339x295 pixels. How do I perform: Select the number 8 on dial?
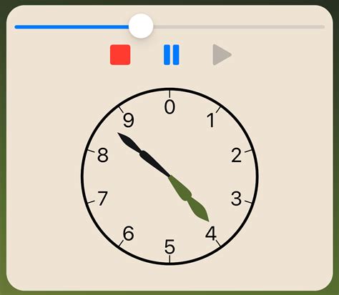tap(103, 156)
